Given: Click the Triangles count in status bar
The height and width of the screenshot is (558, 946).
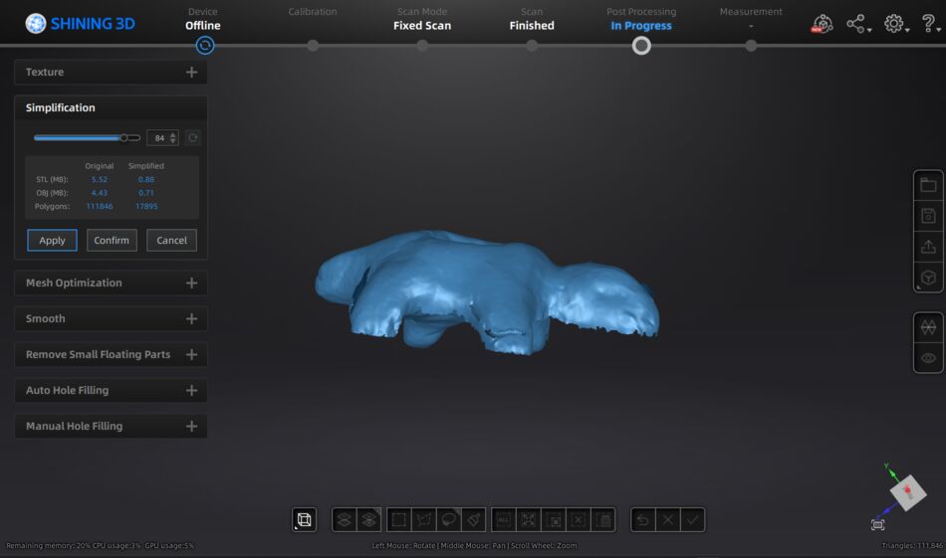Looking at the screenshot, I should click(x=911, y=545).
